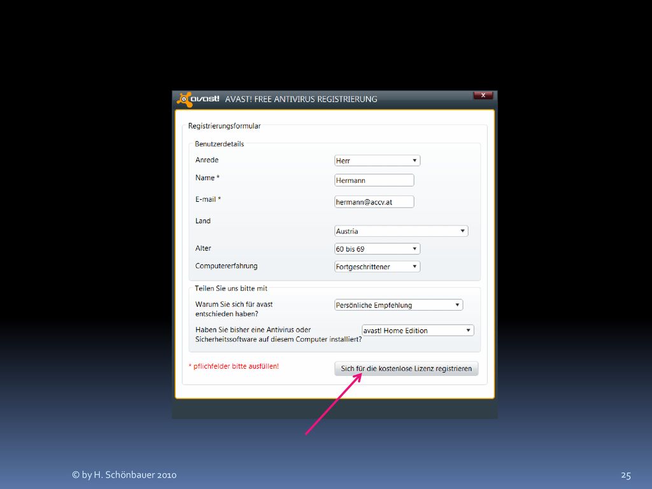Click the slide number 25

[626, 475]
